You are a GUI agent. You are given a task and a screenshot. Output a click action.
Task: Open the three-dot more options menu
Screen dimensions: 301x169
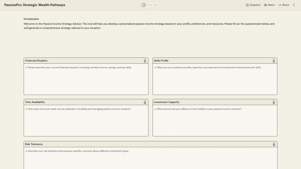pyautogui.click(x=294, y=5)
